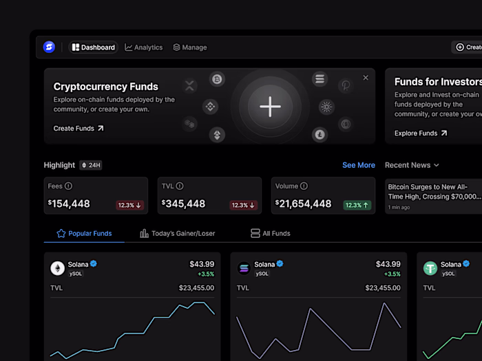Select the Solana stripes coin icon in banner
Viewport: 482px width, 361px height.
point(319,79)
